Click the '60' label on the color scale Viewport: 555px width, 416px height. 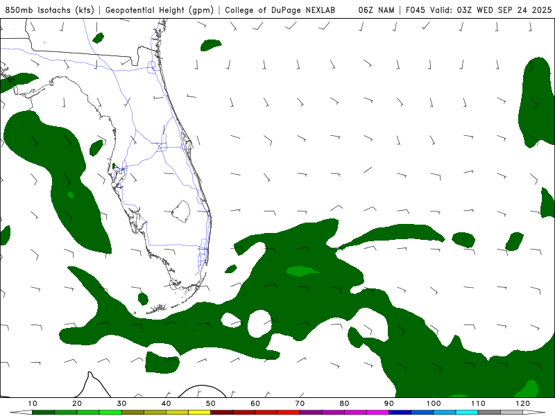tap(255, 404)
